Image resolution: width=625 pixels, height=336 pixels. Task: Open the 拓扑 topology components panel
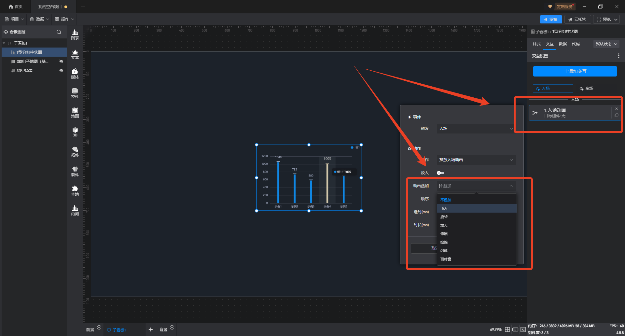tap(75, 152)
